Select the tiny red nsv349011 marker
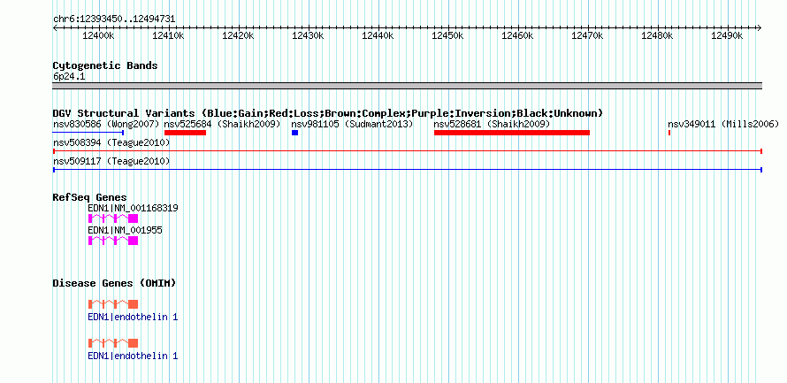 click(x=669, y=133)
